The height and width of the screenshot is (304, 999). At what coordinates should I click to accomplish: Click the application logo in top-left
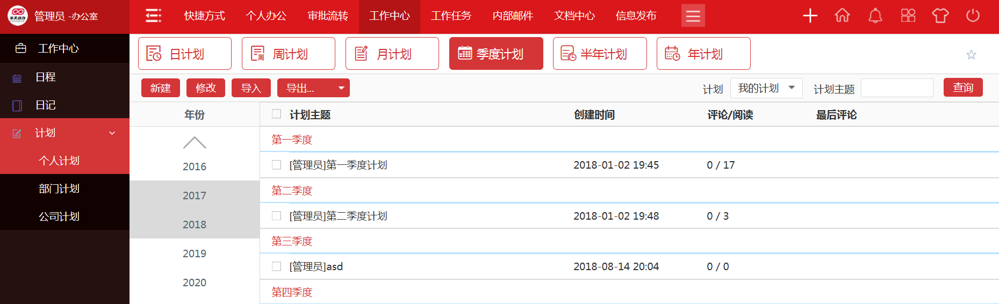point(18,16)
